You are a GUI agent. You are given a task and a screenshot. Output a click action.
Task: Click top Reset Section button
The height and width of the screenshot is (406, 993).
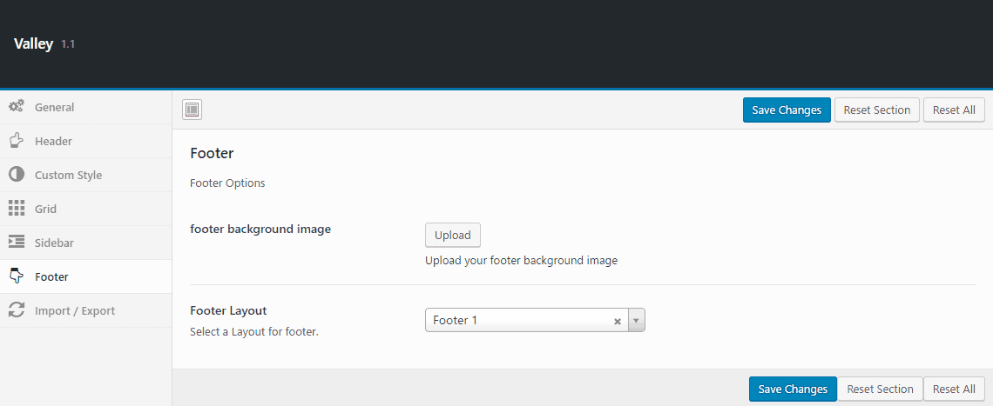(876, 110)
